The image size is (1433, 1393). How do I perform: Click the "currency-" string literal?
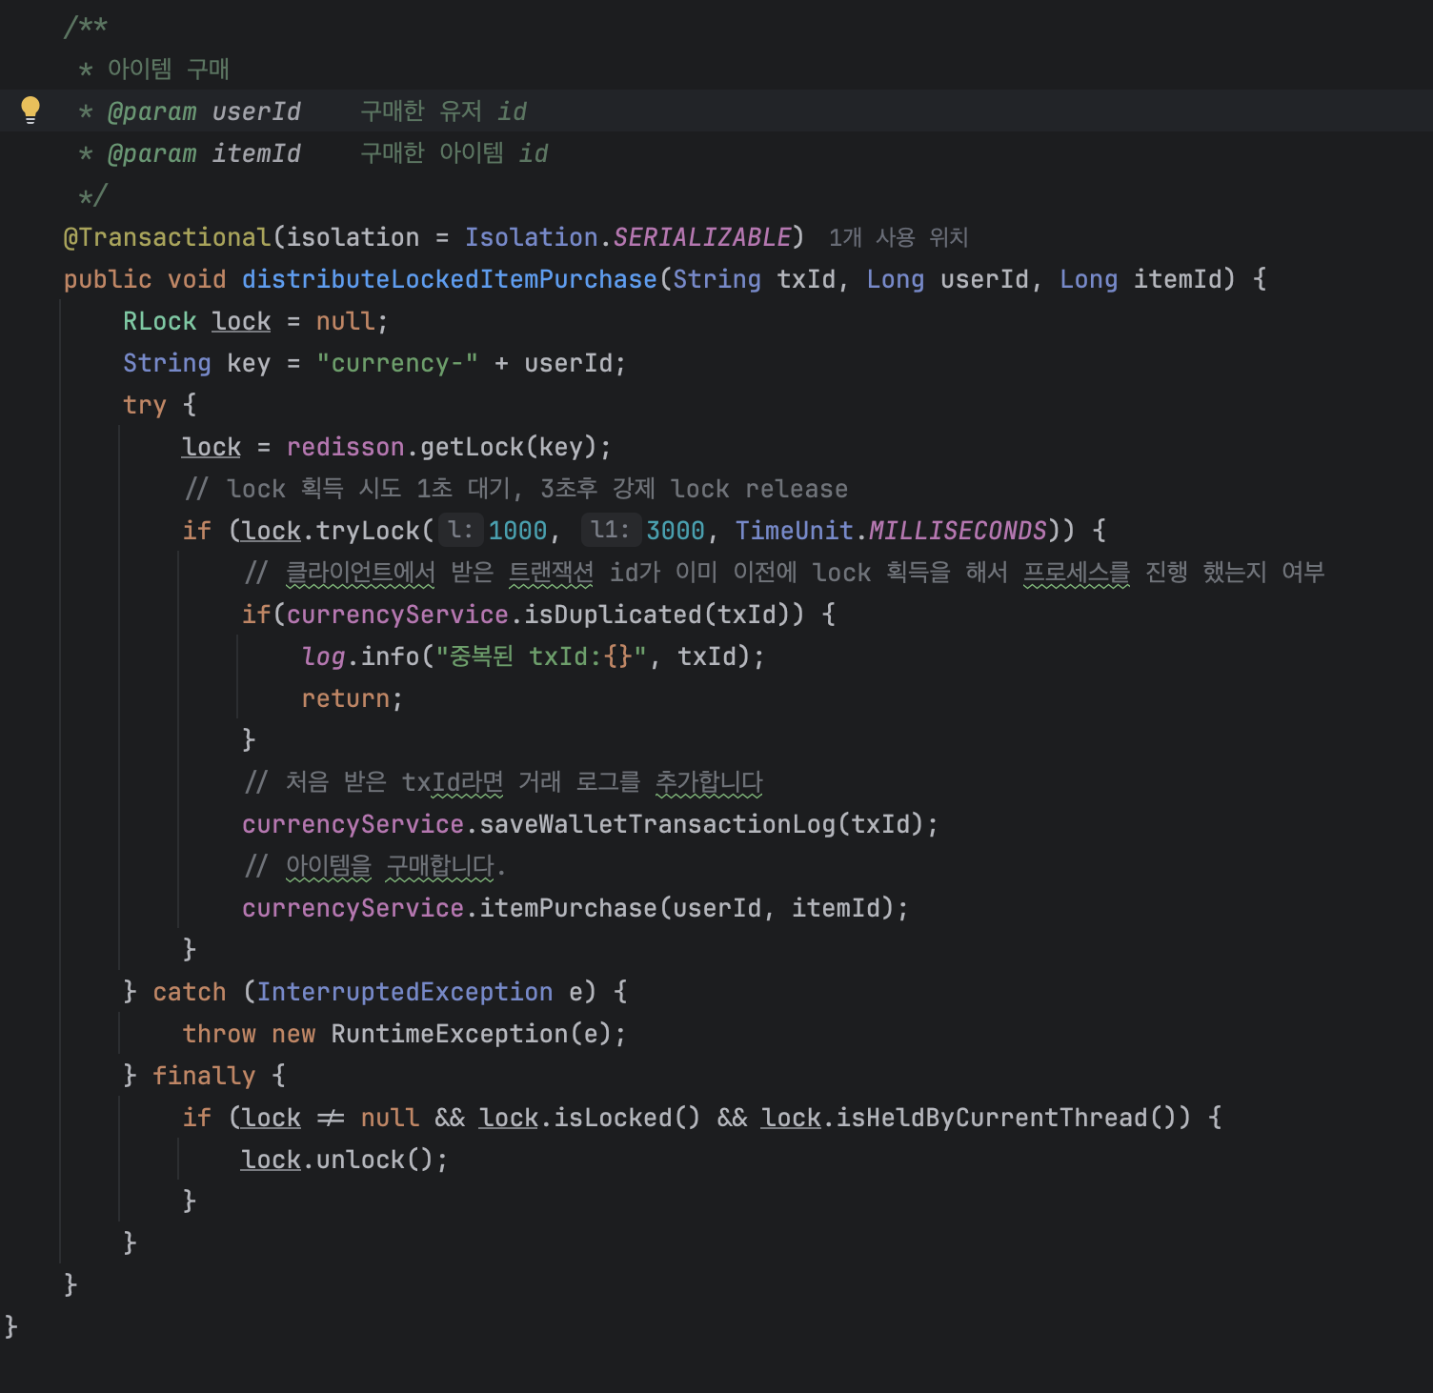397,363
